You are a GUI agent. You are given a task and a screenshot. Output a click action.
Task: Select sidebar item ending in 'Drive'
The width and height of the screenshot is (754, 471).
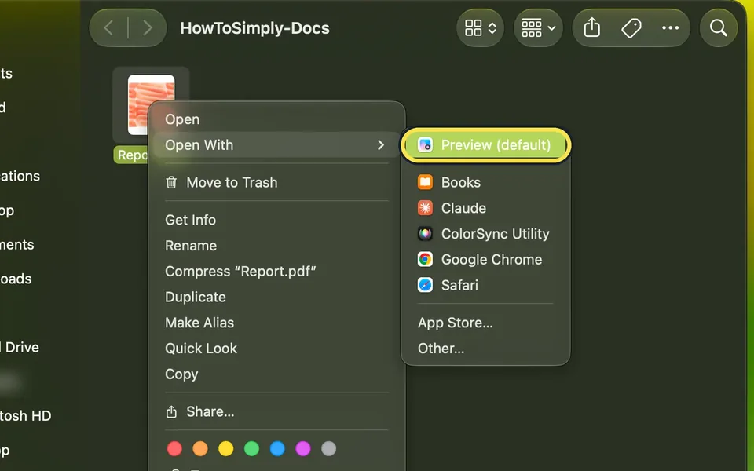19,348
